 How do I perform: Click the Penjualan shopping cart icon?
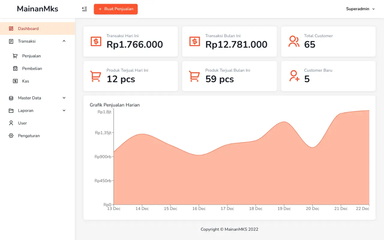pos(15,56)
